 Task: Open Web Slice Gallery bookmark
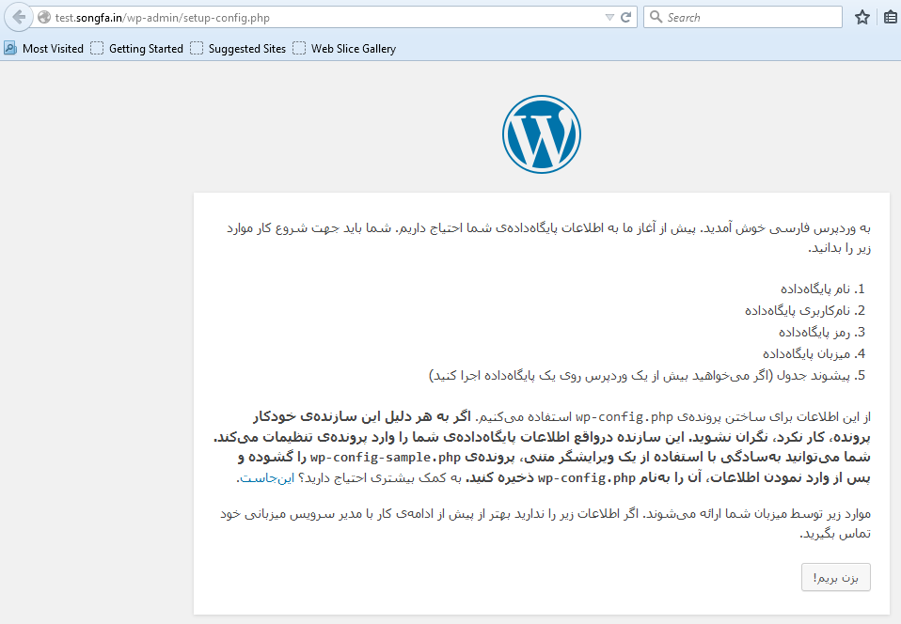pos(343,49)
